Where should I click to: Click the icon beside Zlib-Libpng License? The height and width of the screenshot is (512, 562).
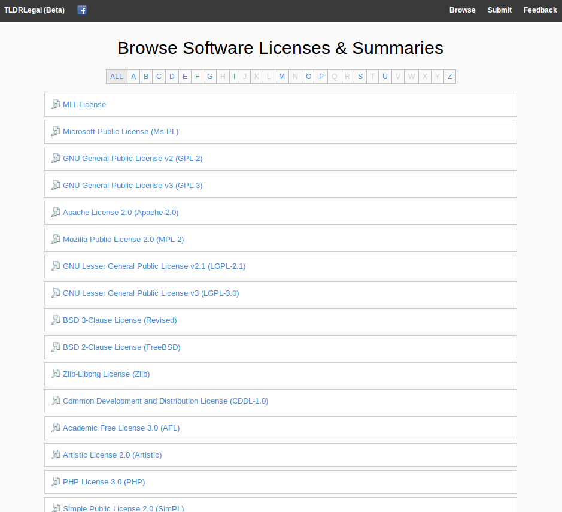coord(56,374)
